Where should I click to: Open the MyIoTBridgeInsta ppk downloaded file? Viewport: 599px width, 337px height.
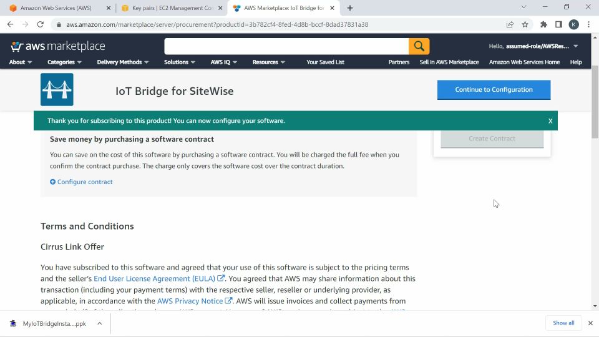tap(54, 324)
